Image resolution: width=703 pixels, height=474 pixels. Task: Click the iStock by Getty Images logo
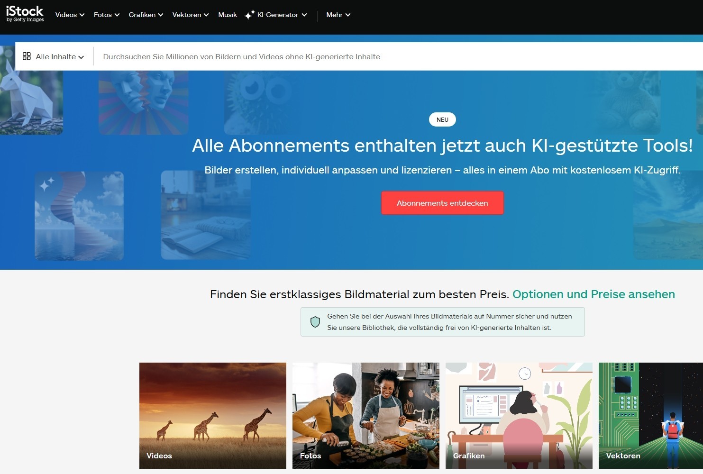(x=25, y=14)
